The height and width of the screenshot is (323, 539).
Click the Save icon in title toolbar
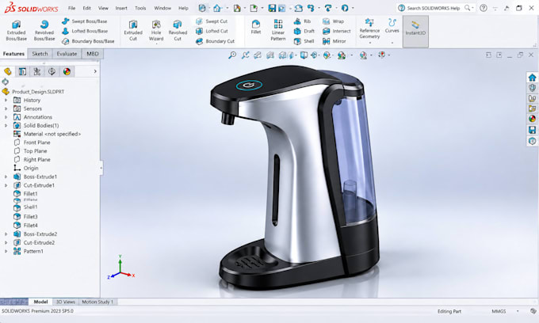[272, 8]
